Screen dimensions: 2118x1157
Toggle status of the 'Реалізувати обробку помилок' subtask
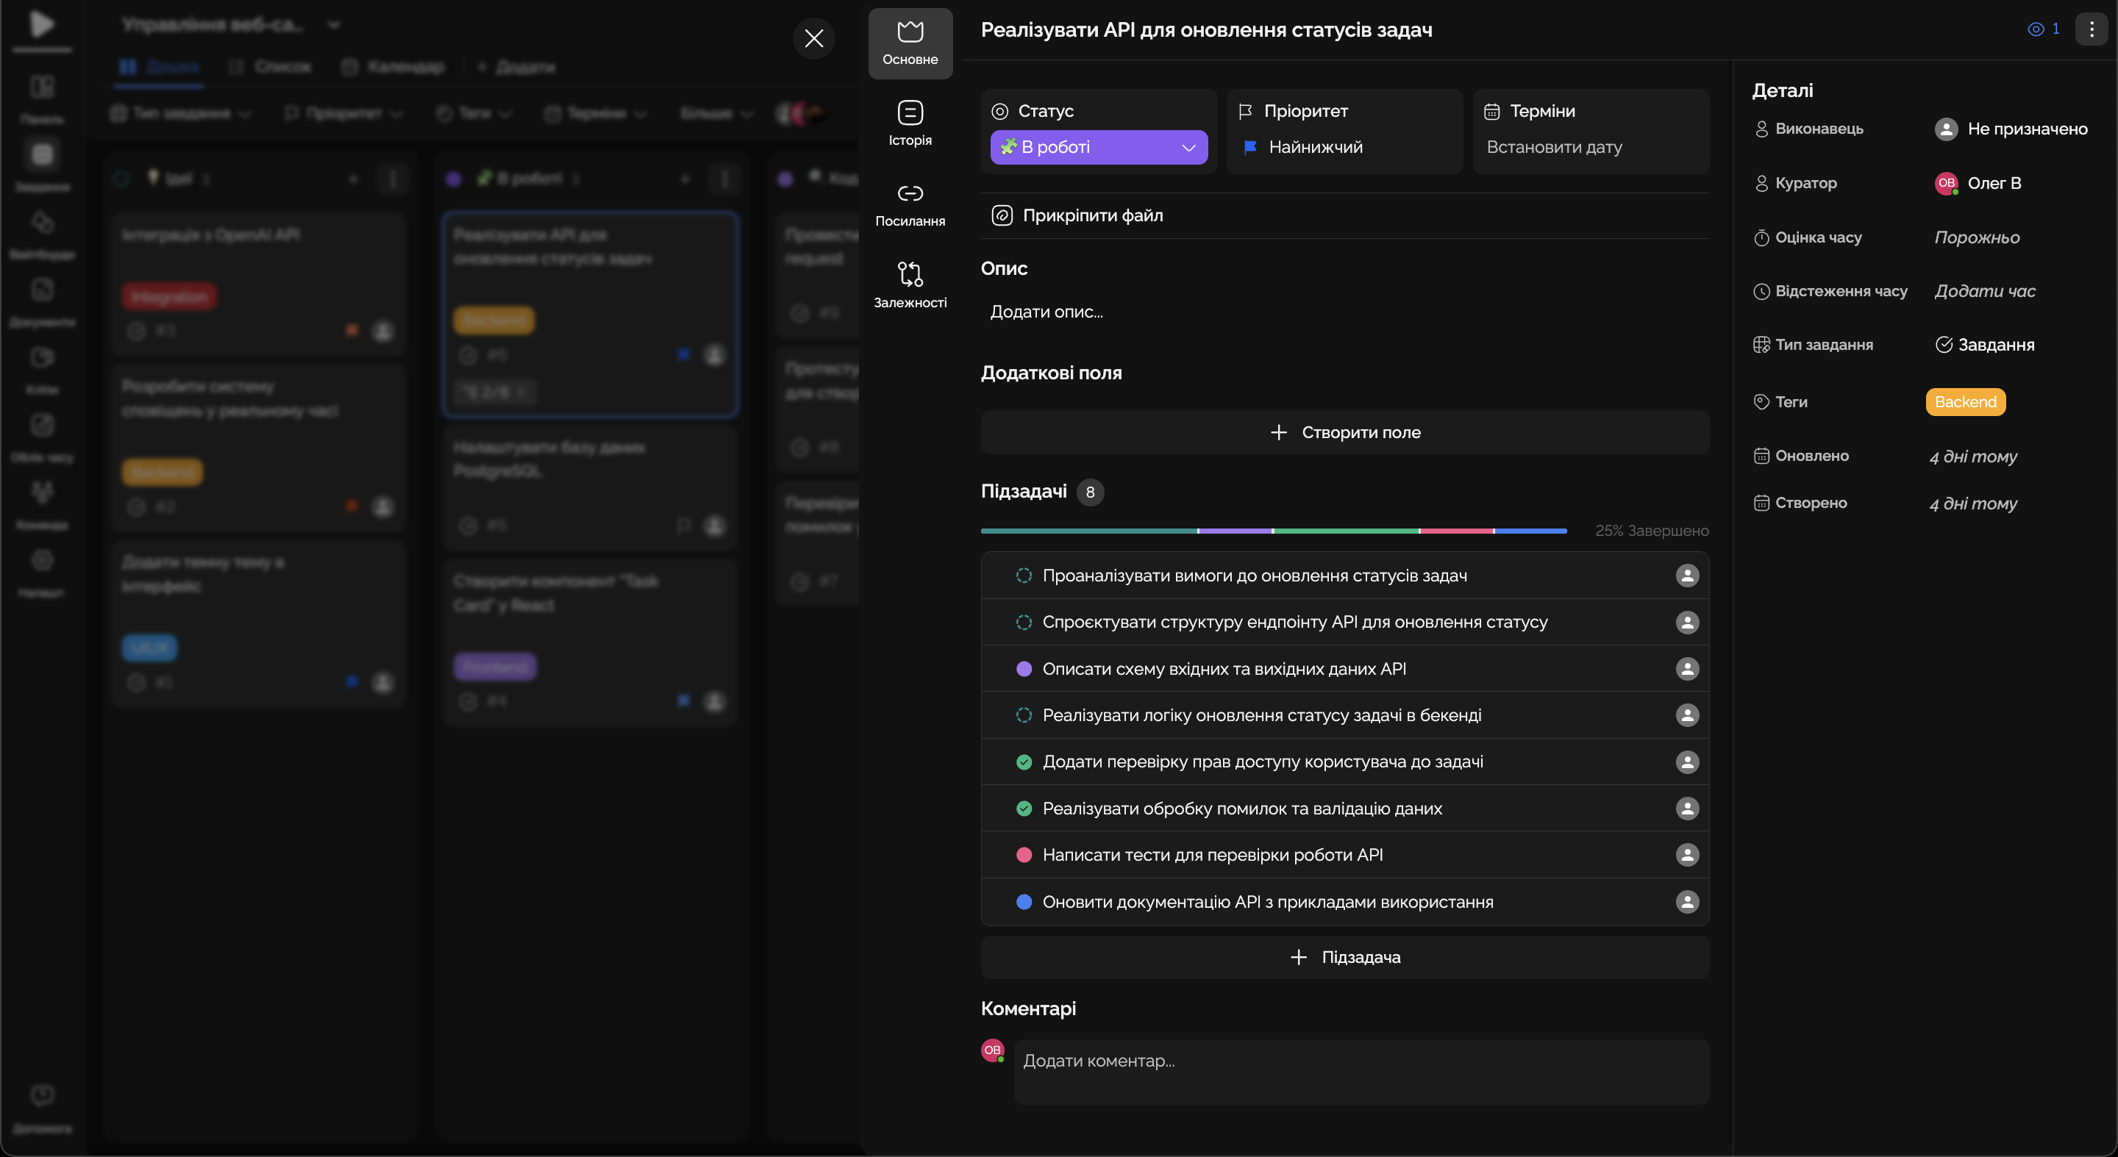1024,809
